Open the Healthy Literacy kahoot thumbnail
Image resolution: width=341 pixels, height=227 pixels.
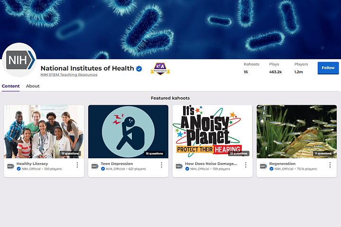(x=44, y=131)
